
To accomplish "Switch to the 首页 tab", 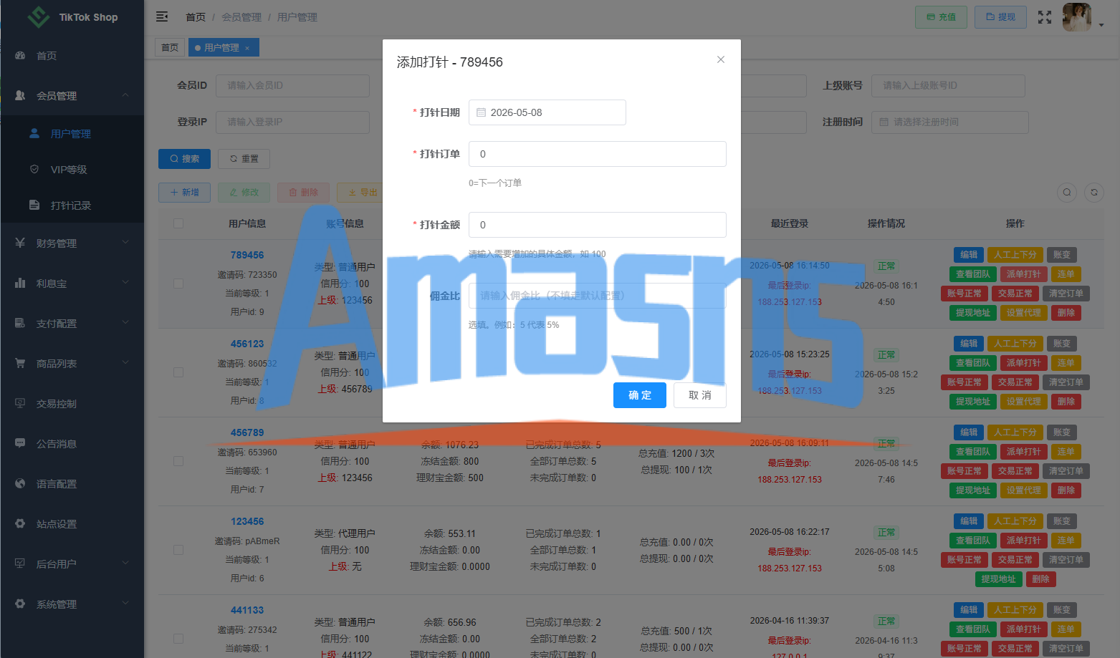I will point(170,47).
